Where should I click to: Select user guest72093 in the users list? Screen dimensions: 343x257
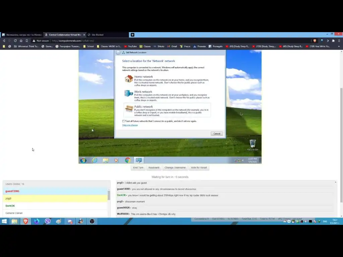(55, 191)
